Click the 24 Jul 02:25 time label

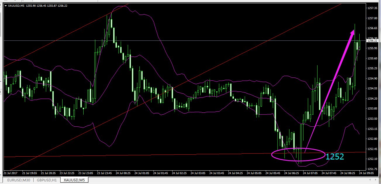[179, 173]
